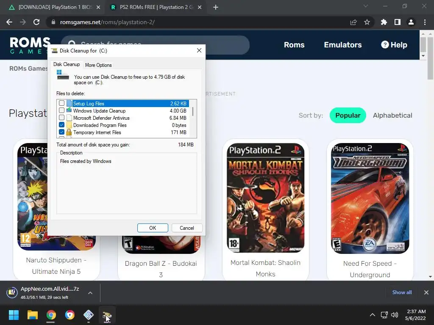Open a new browser tab
The width and height of the screenshot is (434, 325).
pos(216,8)
